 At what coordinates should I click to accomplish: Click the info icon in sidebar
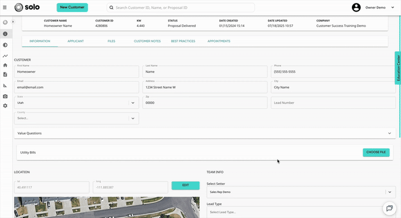pos(5,34)
